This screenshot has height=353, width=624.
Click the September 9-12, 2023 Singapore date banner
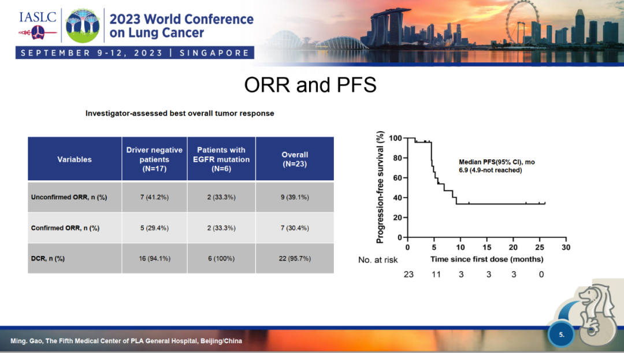(135, 53)
